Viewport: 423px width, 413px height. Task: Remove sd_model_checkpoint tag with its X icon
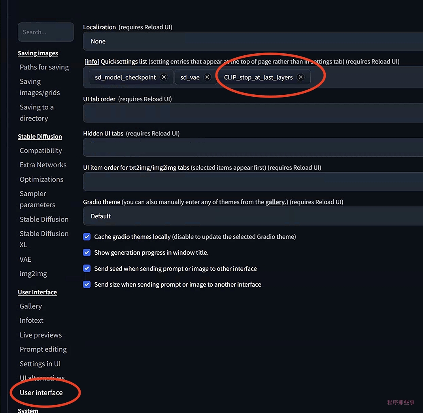(x=164, y=77)
